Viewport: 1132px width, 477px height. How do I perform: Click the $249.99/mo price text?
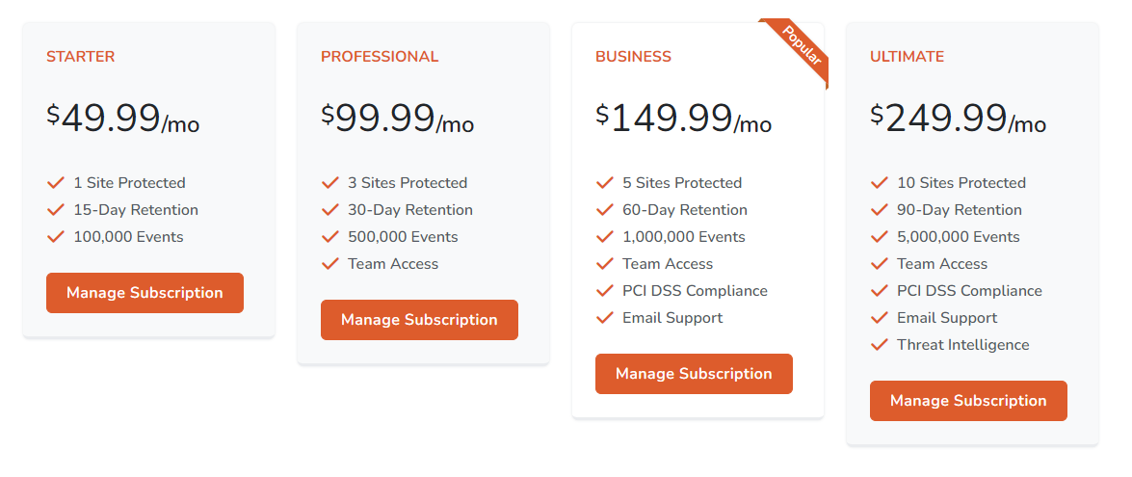(x=958, y=119)
